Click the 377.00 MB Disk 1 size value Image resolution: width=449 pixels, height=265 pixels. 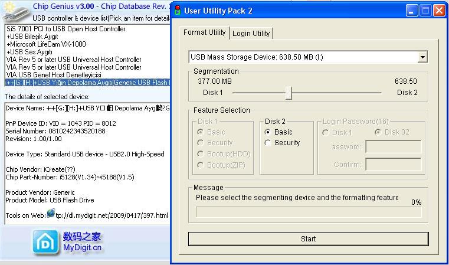click(215, 81)
